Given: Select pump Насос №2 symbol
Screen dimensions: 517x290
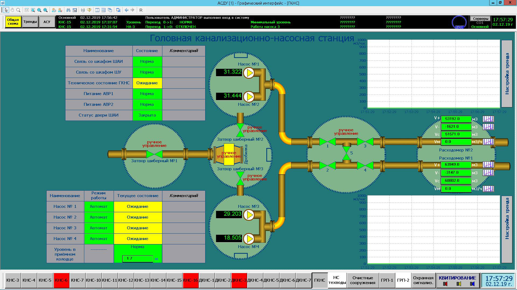Looking at the screenshot, I should pyautogui.click(x=249, y=96).
